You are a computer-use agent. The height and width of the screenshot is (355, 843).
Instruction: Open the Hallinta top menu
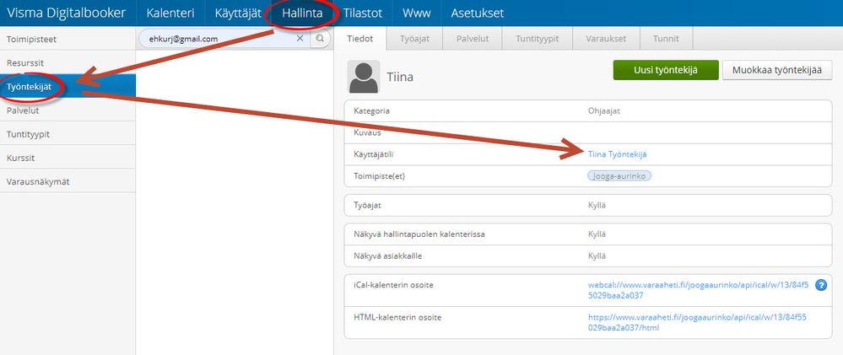point(302,13)
